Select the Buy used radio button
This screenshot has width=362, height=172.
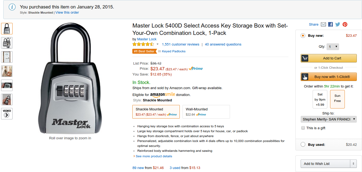coord(303,145)
